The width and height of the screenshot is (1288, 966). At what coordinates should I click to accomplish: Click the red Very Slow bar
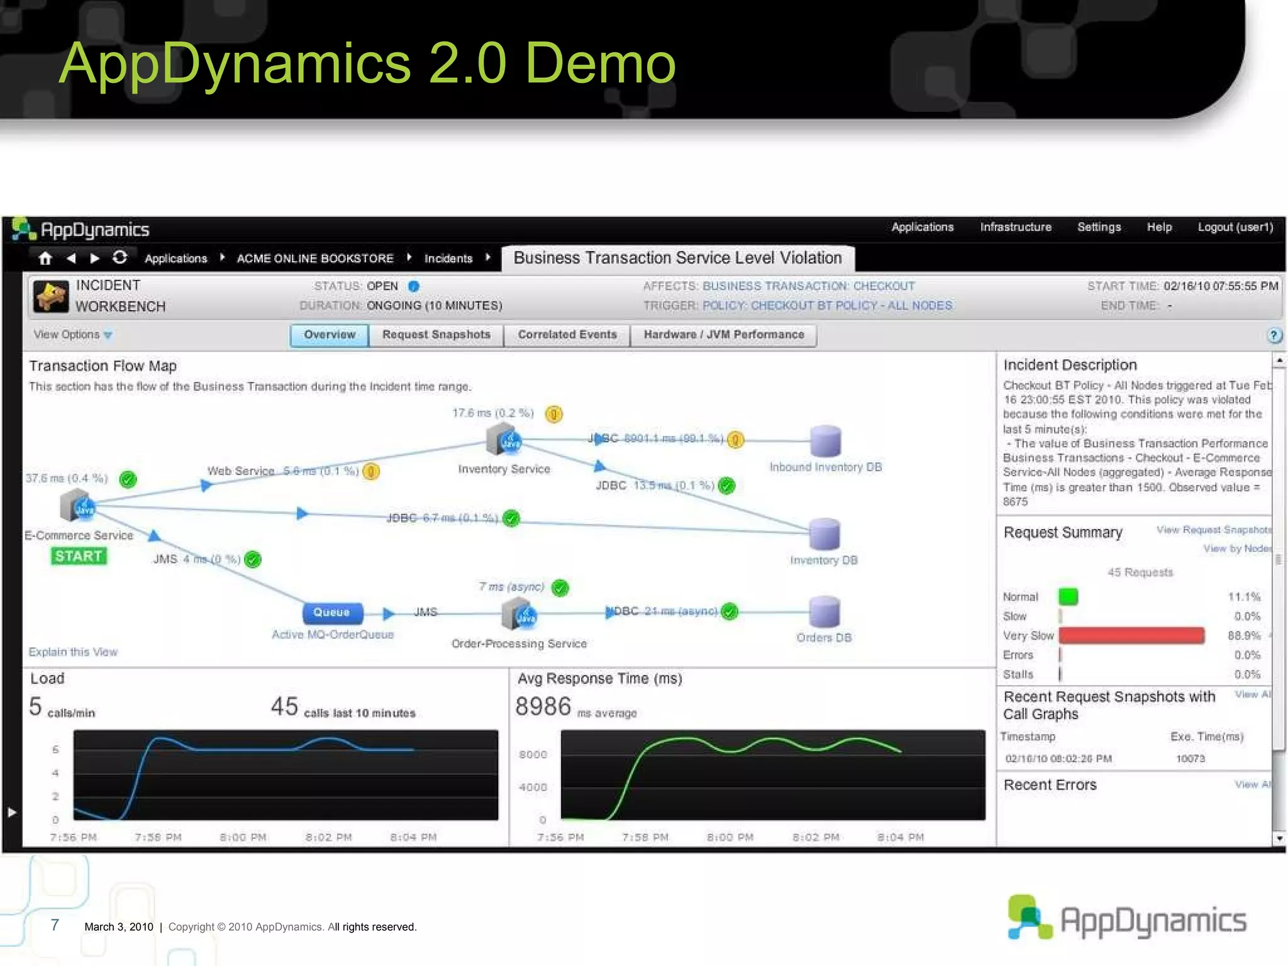pyautogui.click(x=1131, y=636)
